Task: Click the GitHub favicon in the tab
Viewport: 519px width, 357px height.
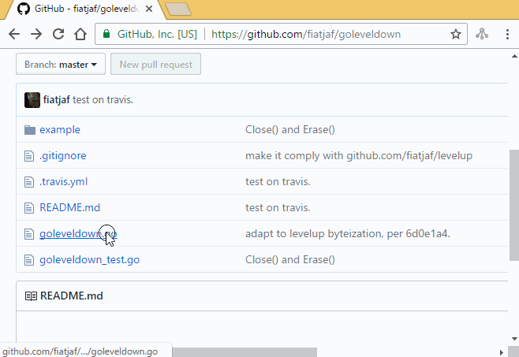Action: [24, 9]
